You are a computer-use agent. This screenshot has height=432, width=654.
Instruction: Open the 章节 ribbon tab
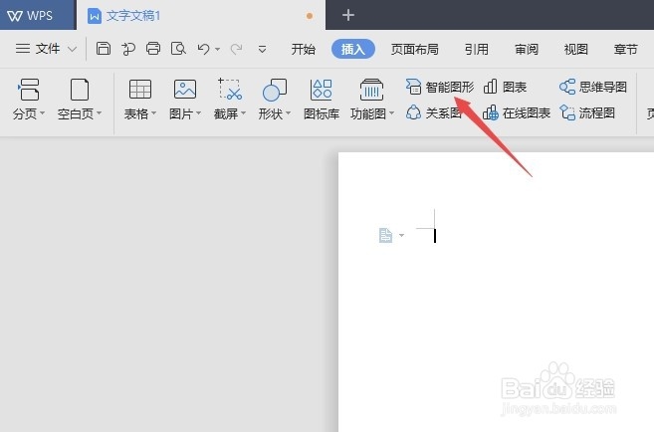click(626, 49)
